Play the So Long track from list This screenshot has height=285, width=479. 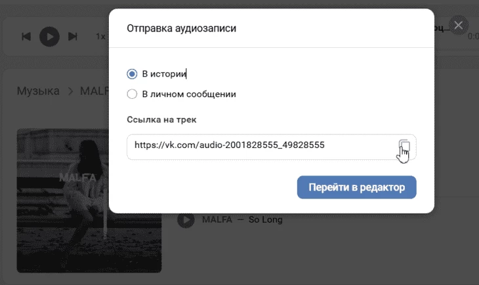click(186, 219)
